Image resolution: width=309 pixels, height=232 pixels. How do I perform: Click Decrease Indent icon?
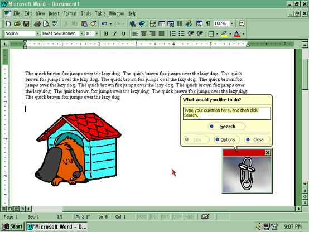[191, 33]
